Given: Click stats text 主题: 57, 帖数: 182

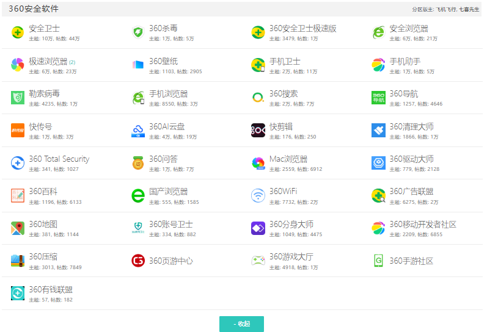Looking at the screenshot, I should coord(51,300).
